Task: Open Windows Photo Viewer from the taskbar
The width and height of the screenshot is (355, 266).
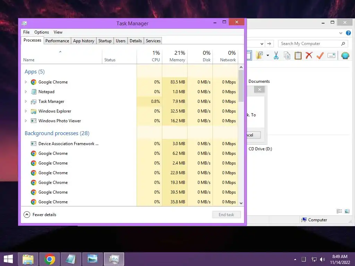Action: pos(92,259)
